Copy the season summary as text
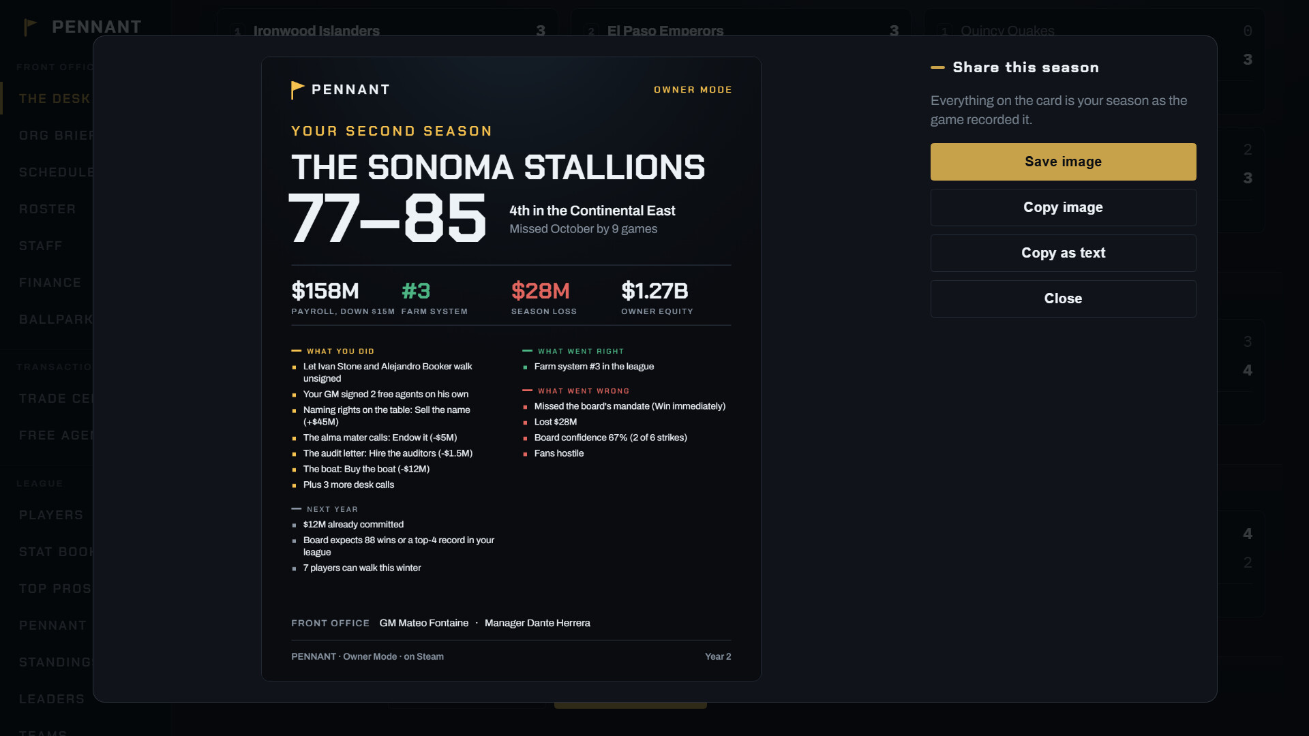 pyautogui.click(x=1063, y=253)
